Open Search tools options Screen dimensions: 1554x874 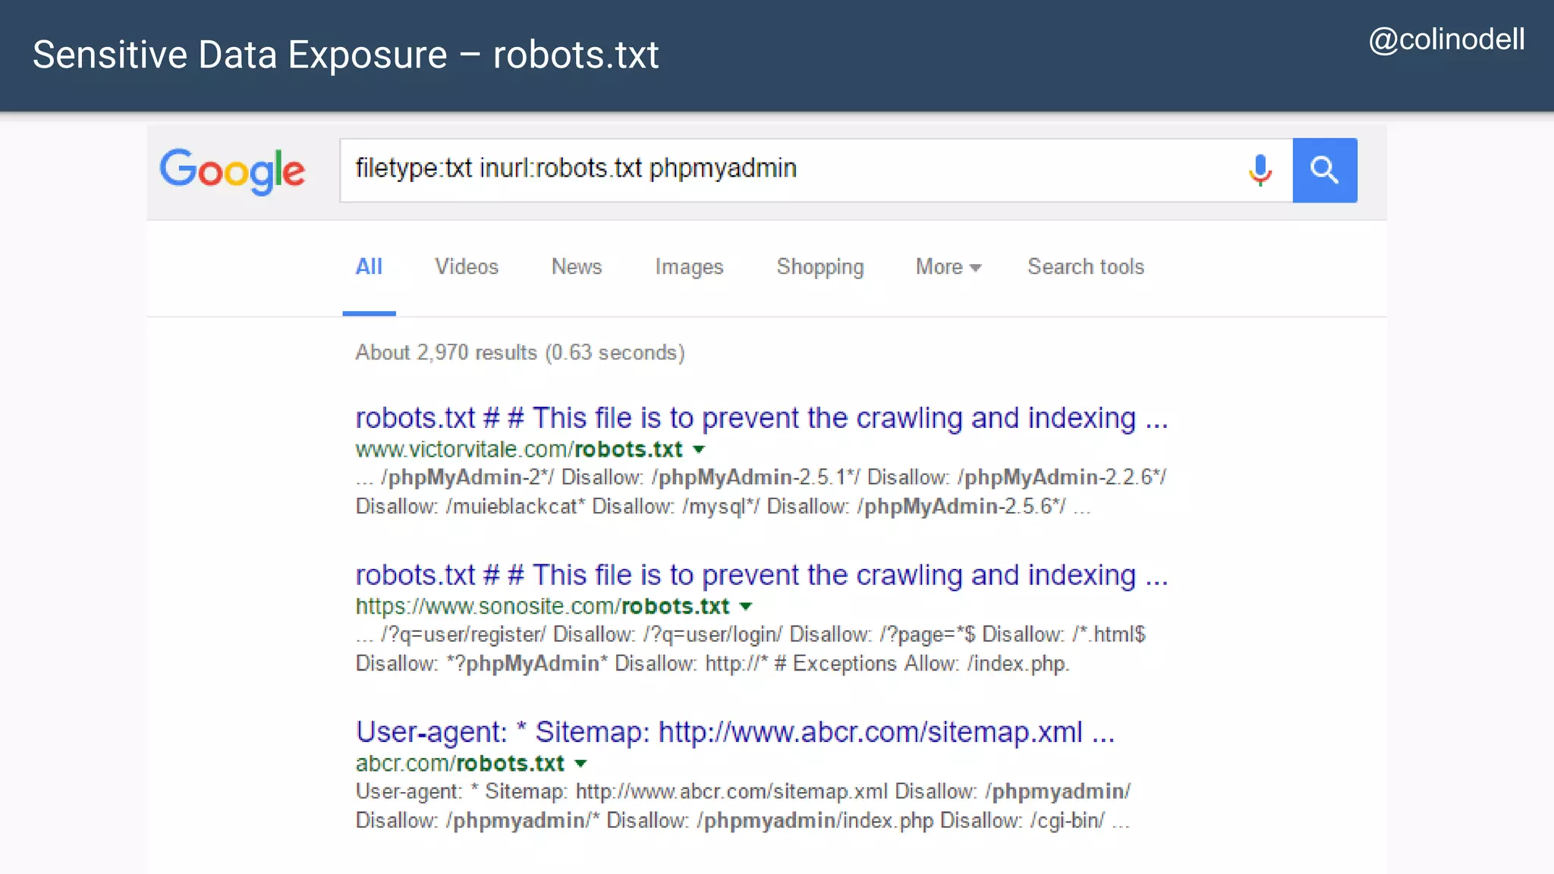(1086, 267)
